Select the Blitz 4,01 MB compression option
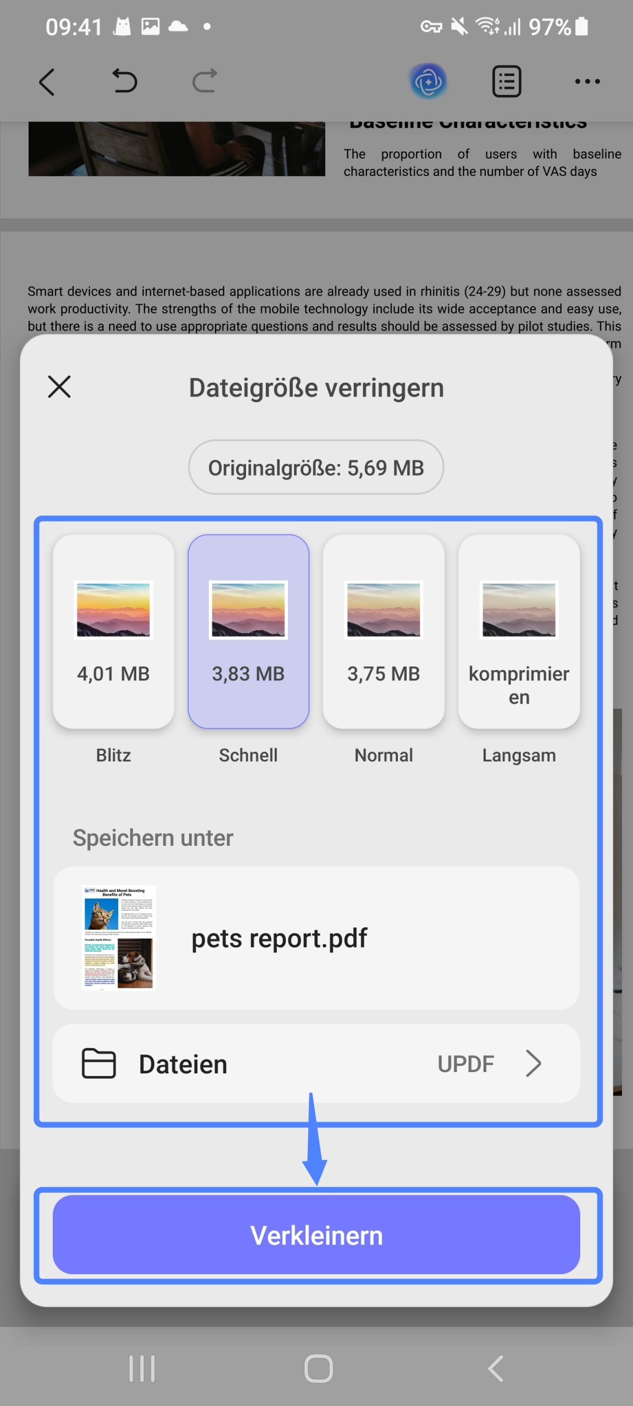633x1406 pixels. tap(114, 632)
